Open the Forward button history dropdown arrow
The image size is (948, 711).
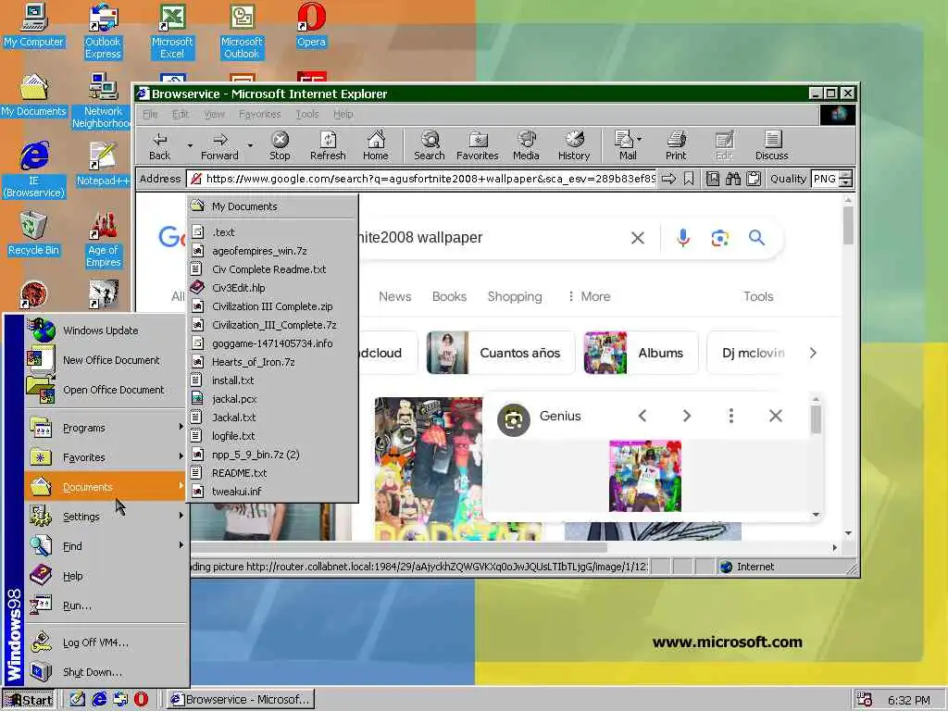point(250,145)
